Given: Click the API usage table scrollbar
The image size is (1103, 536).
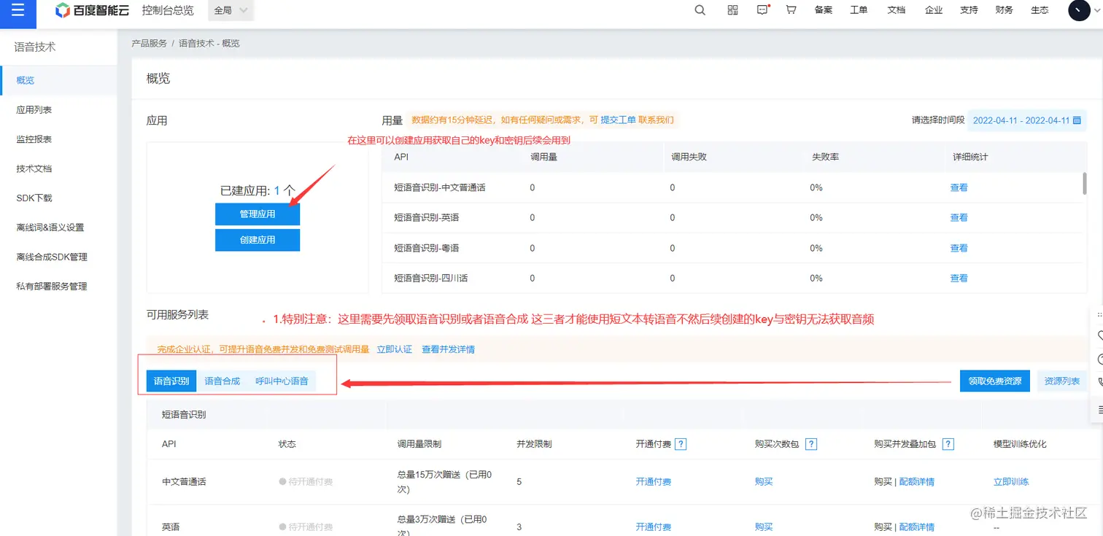Looking at the screenshot, I should coord(1085,183).
